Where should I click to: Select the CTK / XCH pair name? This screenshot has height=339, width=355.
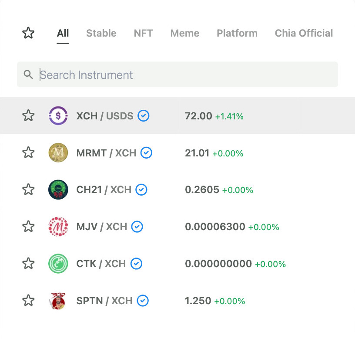101,264
